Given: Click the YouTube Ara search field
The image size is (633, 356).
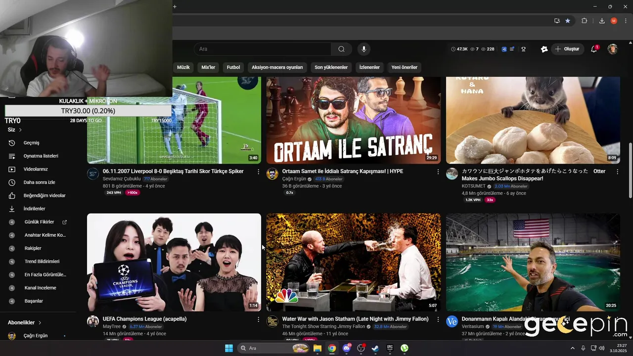Looking at the screenshot, I should point(262,49).
